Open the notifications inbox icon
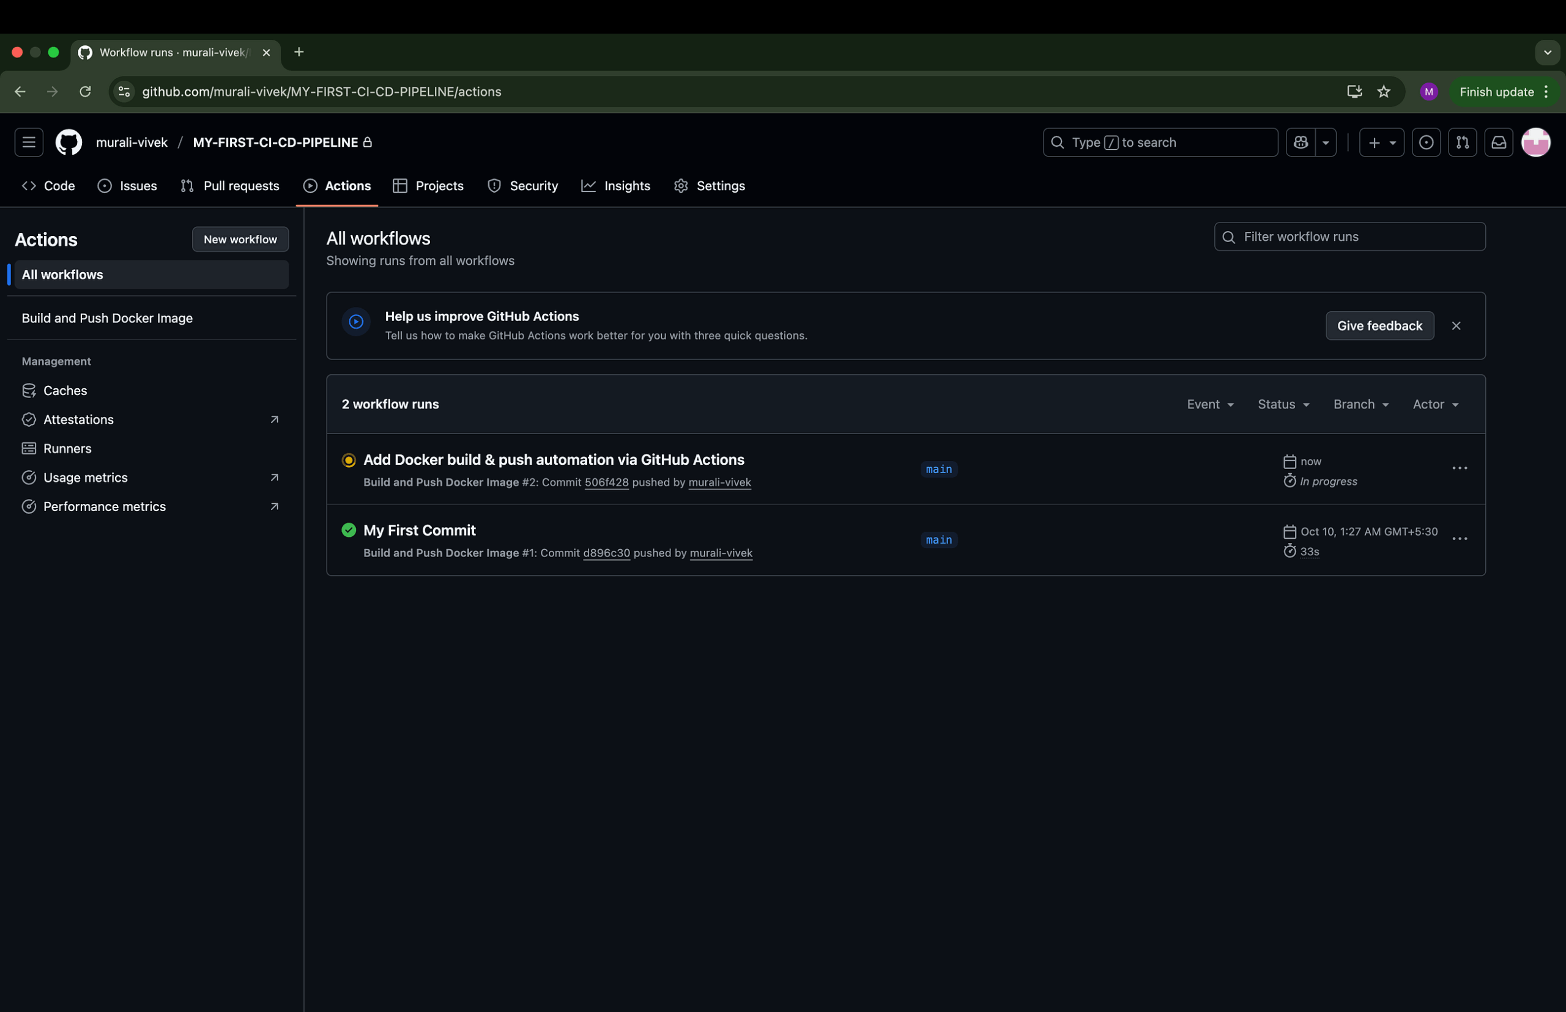 click(x=1498, y=142)
